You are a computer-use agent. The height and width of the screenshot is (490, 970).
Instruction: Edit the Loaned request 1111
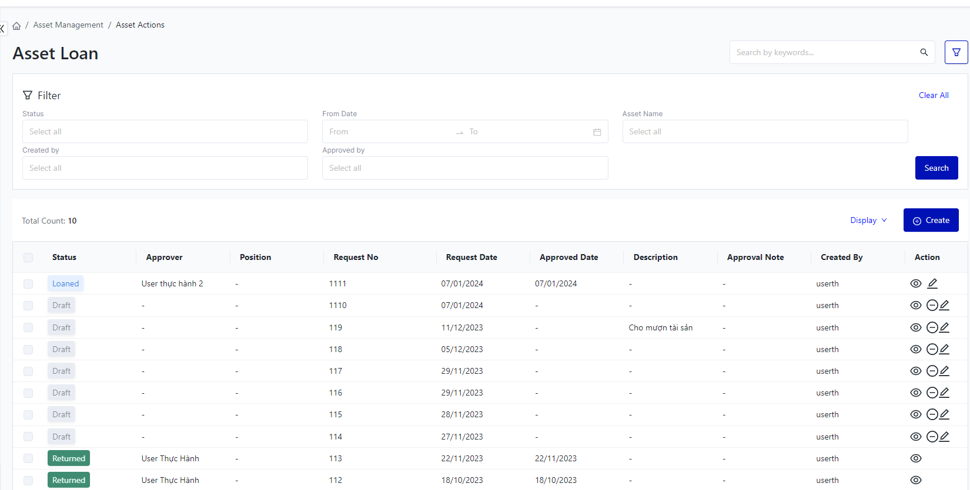point(932,283)
